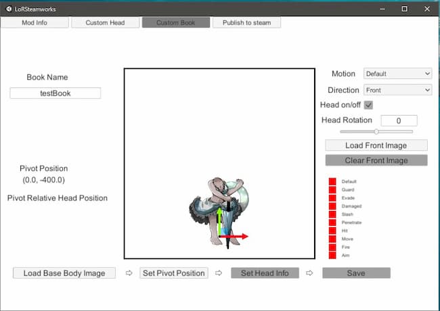Click the Pivot Relative Head Position label

58,198
